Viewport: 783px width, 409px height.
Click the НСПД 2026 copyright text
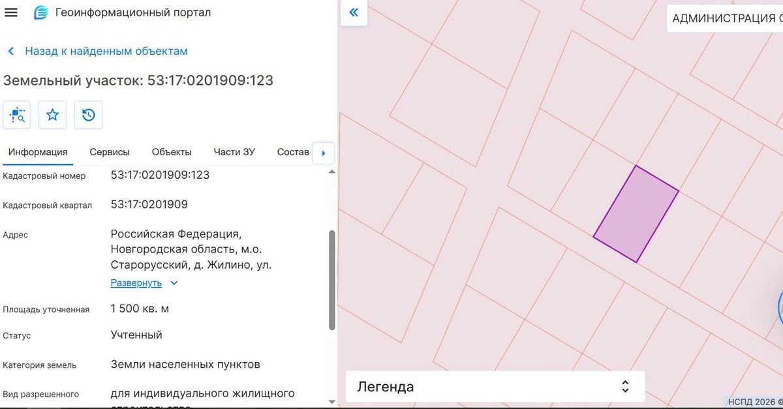coord(756,402)
